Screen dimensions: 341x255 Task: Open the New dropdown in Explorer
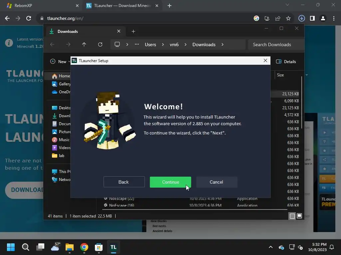pos(60,61)
